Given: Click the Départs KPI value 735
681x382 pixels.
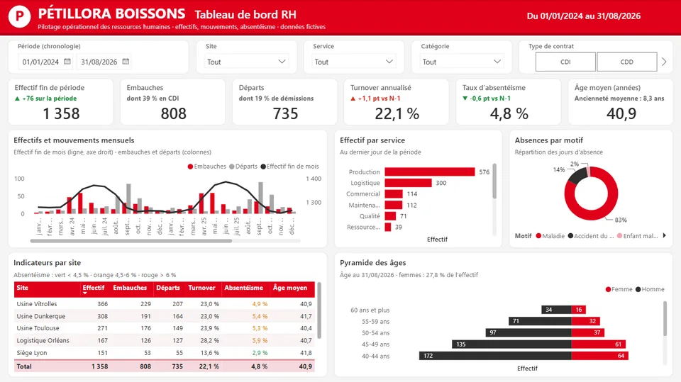Looking at the screenshot, I should pos(285,113).
